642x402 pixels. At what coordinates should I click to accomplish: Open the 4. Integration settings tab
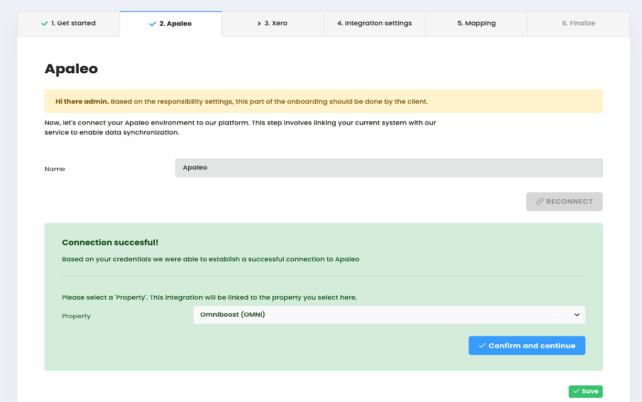pyautogui.click(x=374, y=23)
